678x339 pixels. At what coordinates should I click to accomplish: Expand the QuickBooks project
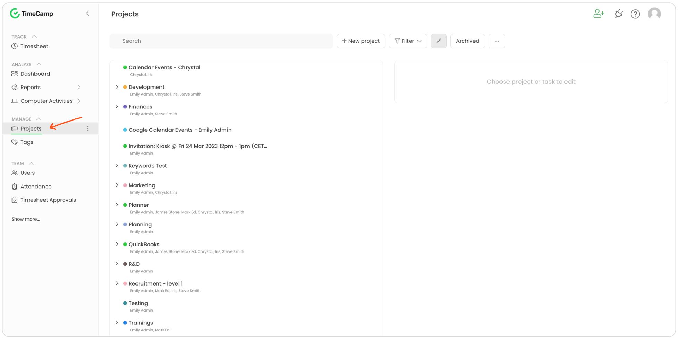(x=117, y=244)
